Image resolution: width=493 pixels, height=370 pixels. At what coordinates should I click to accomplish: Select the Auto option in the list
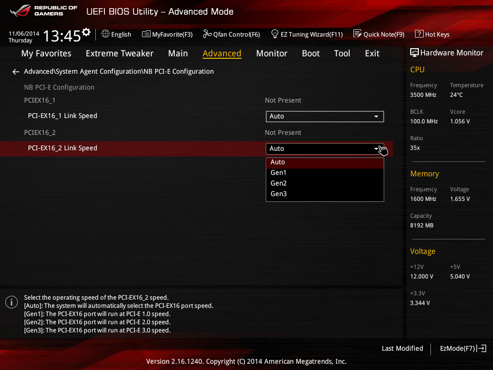pos(278,162)
